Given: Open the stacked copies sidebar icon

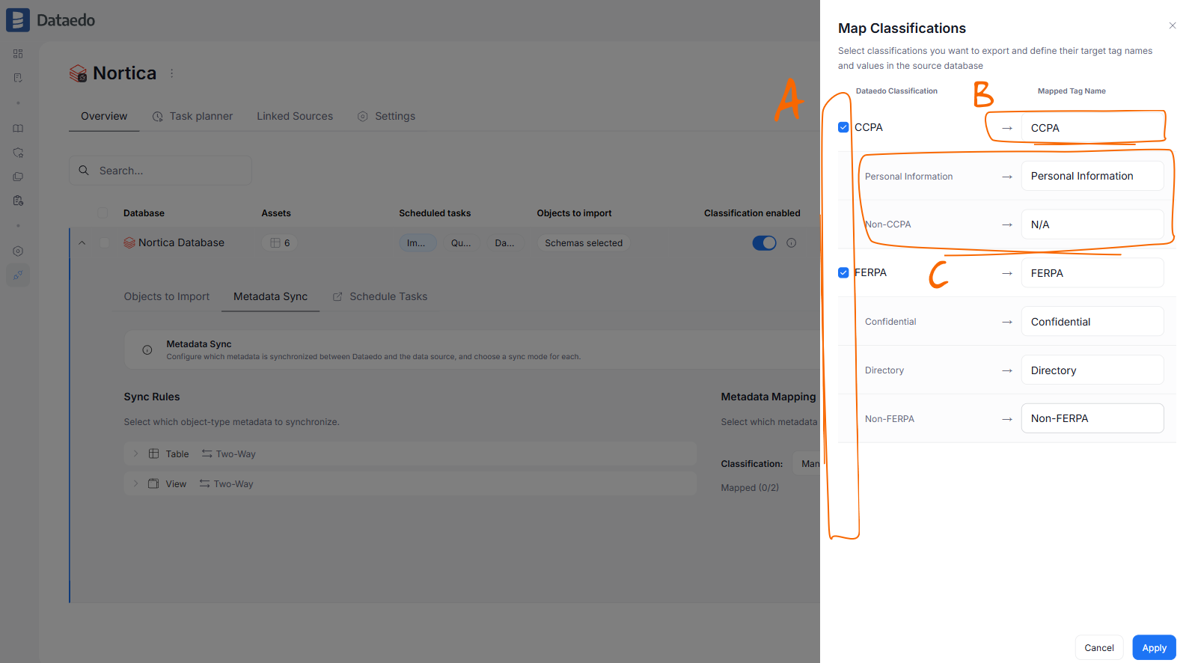Looking at the screenshot, I should [18, 177].
